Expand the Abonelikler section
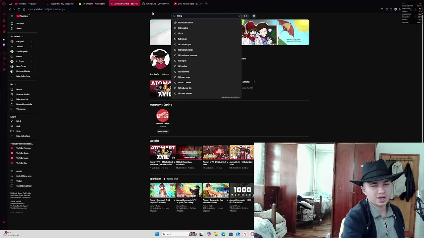This screenshot has height=238, width=424. click(x=17, y=36)
